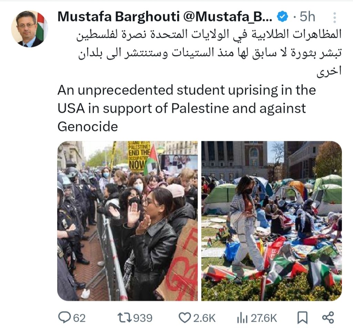The image size is (353, 328).
Task: Open the tent encampment photo on right
Action: 272,221
